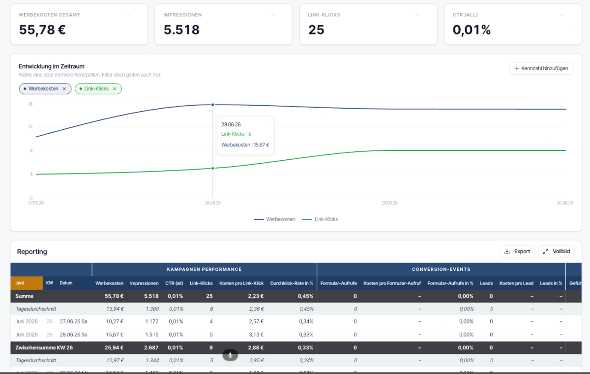Sort by Leads in % column header

pyautogui.click(x=551, y=283)
